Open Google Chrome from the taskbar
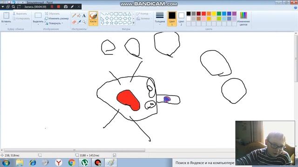 (x=72, y=163)
